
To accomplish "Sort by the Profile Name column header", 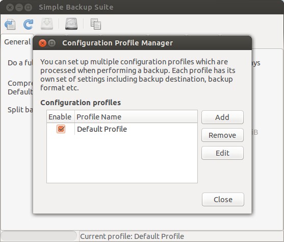I will 136,116.
